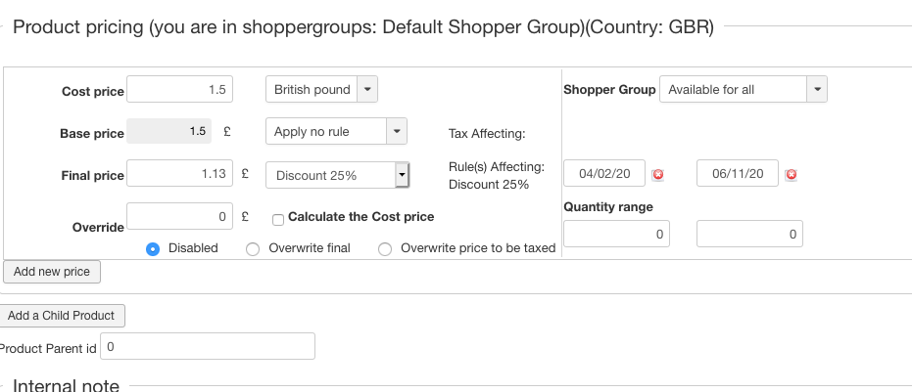Click the 04/02/20 start date field
The image size is (912, 392).
tap(604, 174)
